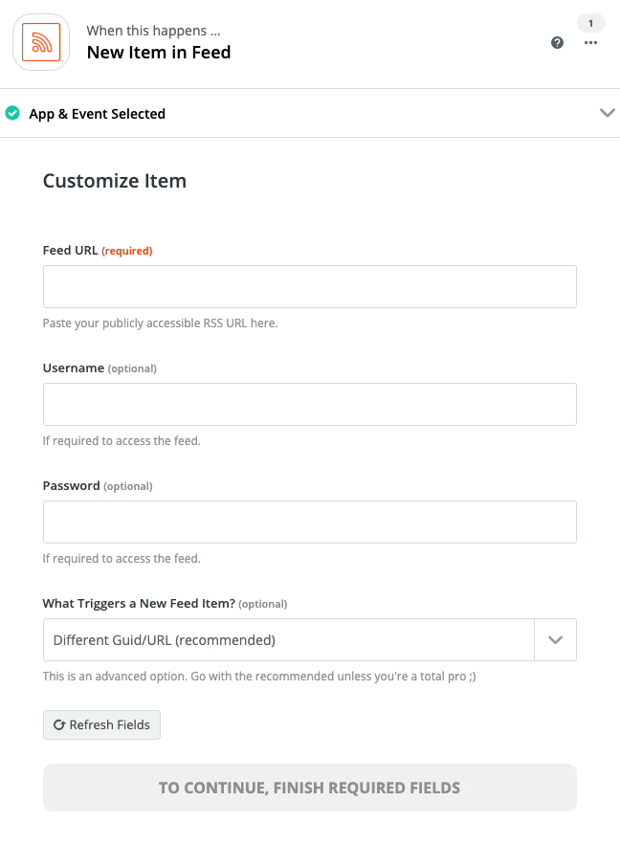Expand the App & Event Selected chevron
620x845 pixels.
(x=607, y=113)
